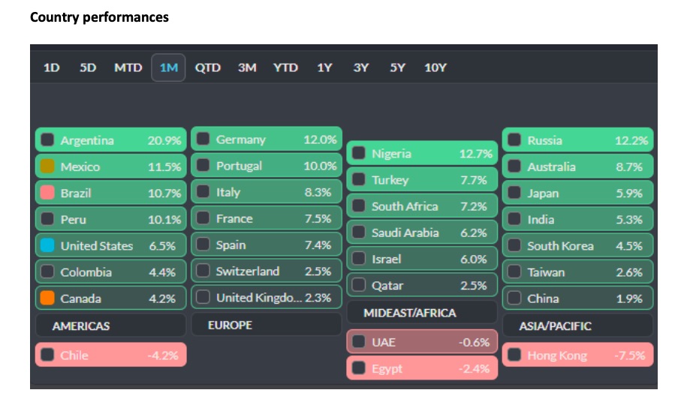Viewport: 687px width, 402px height.
Task: Click Argentina's 20.9% value
Action: tap(164, 140)
